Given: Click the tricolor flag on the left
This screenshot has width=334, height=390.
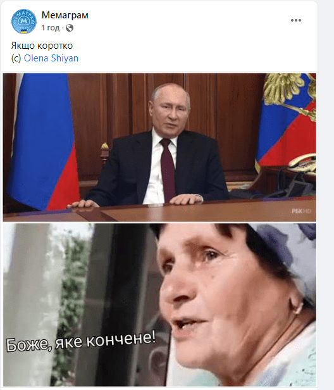Looking at the screenshot, I should 44,142.
